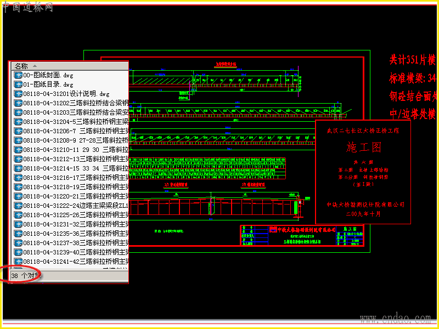Click the sort arrow next to 名称
The width and height of the screenshot is (439, 329).
pyautogui.click(x=35, y=66)
